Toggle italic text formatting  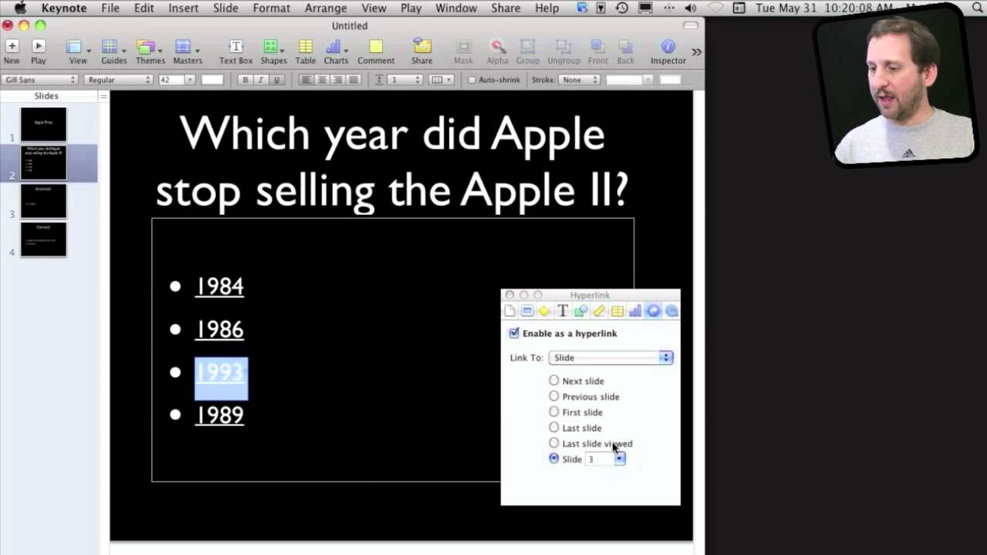(x=261, y=80)
